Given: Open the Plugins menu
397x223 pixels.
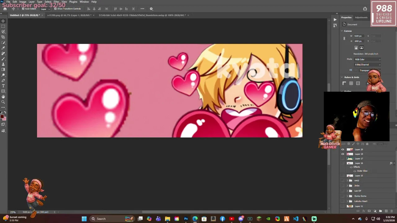Looking at the screenshot, I should pos(73,2).
